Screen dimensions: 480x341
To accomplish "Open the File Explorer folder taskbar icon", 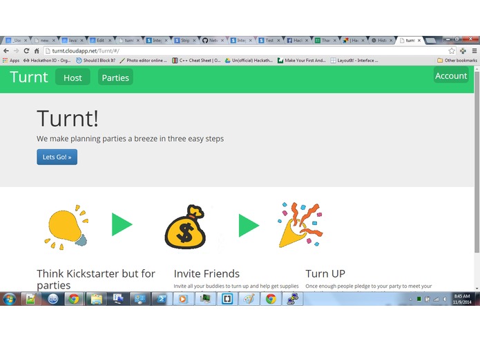I will (96, 299).
